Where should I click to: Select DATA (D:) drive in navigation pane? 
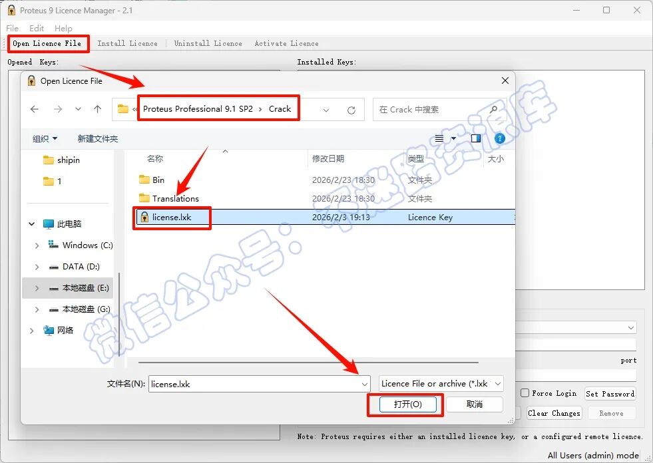click(81, 267)
